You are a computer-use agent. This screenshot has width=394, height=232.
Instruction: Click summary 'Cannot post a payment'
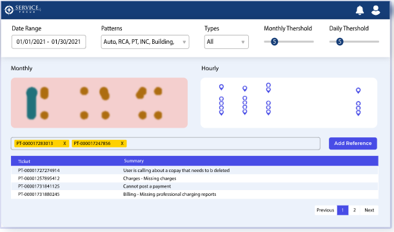(x=147, y=186)
